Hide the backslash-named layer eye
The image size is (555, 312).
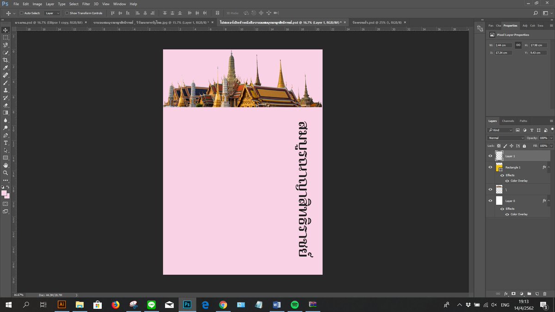490,189
